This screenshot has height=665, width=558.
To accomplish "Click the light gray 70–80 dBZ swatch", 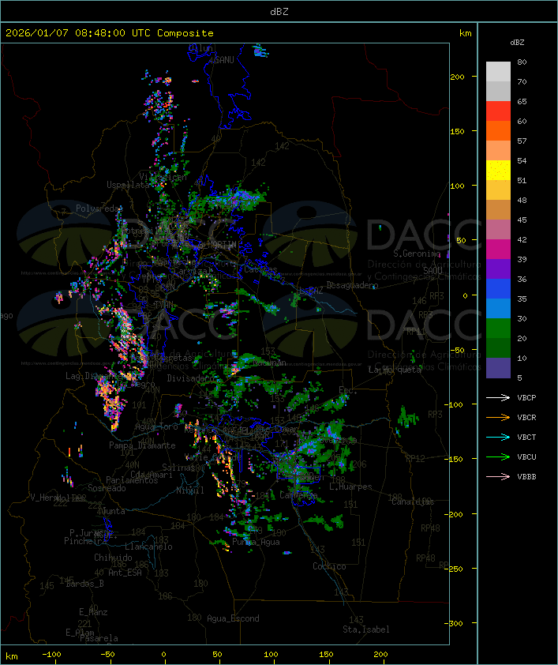I will pyautogui.click(x=498, y=72).
